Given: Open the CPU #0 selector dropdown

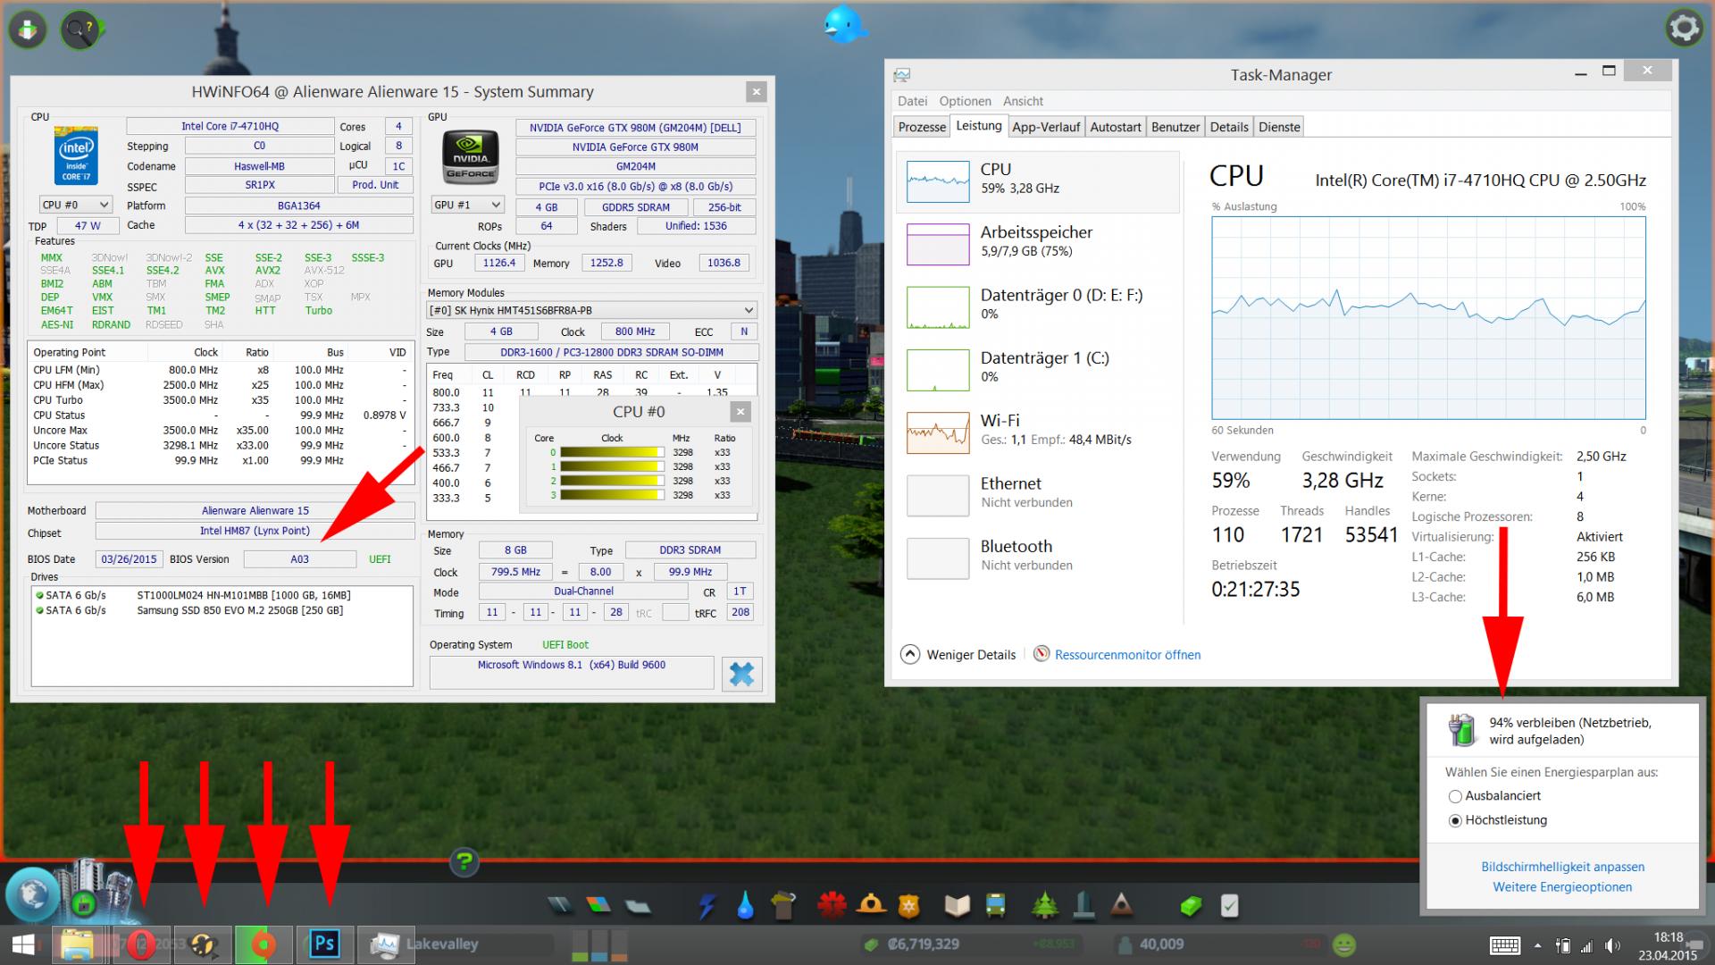Looking at the screenshot, I should tap(75, 205).
